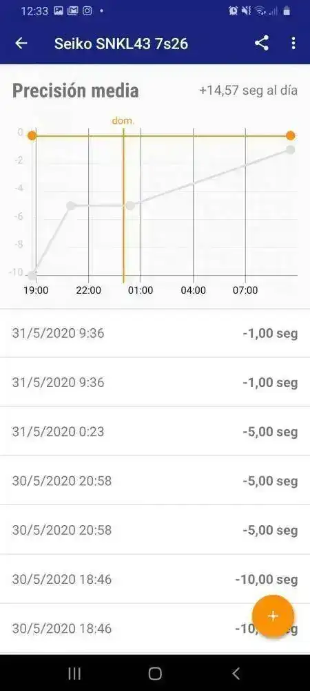The image size is (310, 691).
Task: Select right orange endpoint on zero line
Action: (290, 135)
